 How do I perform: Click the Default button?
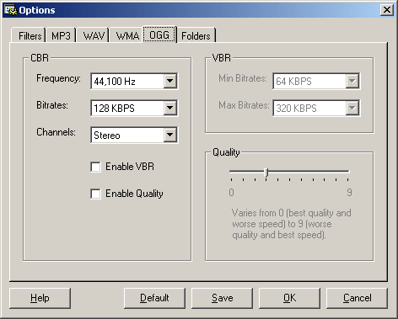coord(154,298)
